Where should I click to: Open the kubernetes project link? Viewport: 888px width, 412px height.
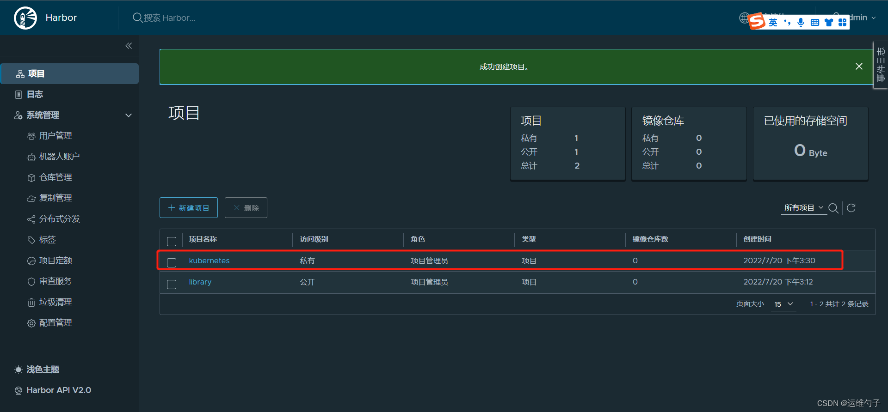tap(209, 261)
